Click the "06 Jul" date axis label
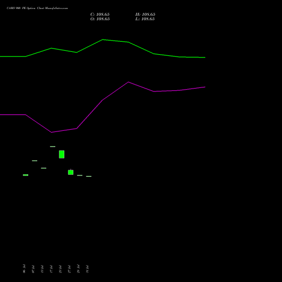Viewport: 282px width, 282px height. pos(24,268)
